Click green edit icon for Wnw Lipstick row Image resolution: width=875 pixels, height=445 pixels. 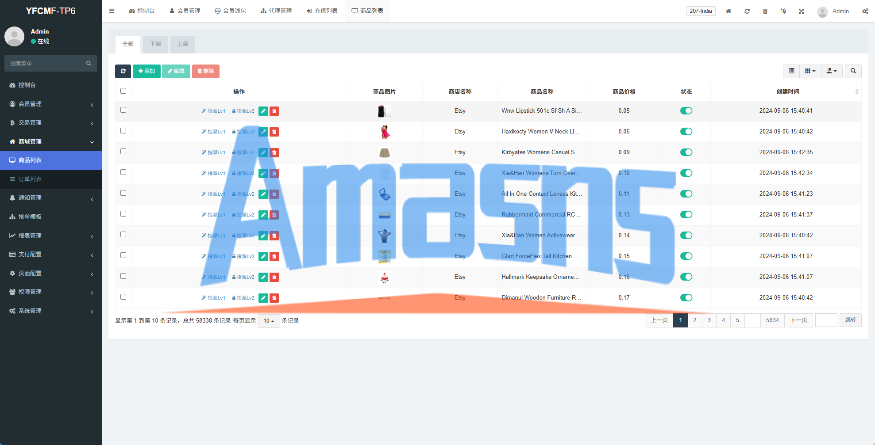pyautogui.click(x=263, y=111)
